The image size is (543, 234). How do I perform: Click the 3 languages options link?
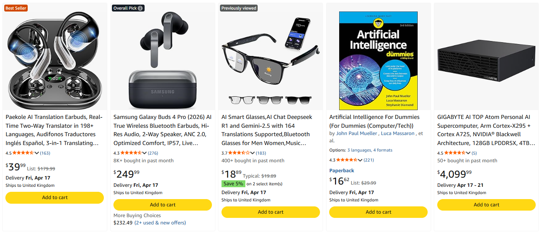(x=359, y=150)
